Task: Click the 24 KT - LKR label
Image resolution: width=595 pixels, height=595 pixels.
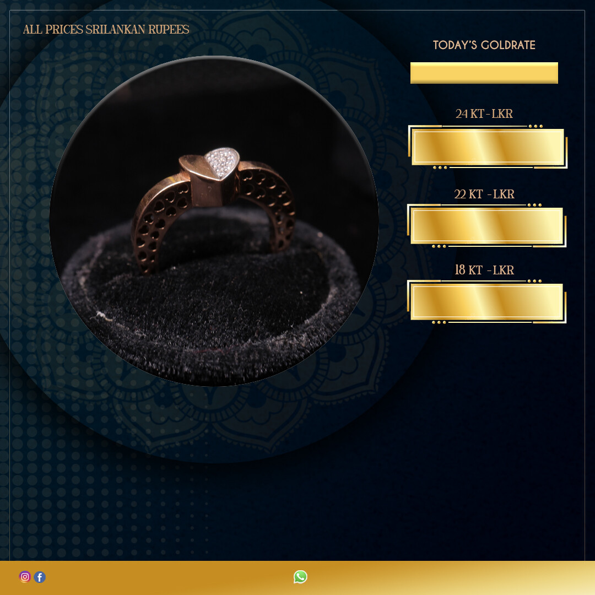Action: click(484, 113)
